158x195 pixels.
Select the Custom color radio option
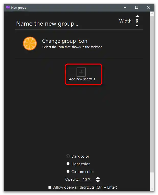(x=68, y=171)
